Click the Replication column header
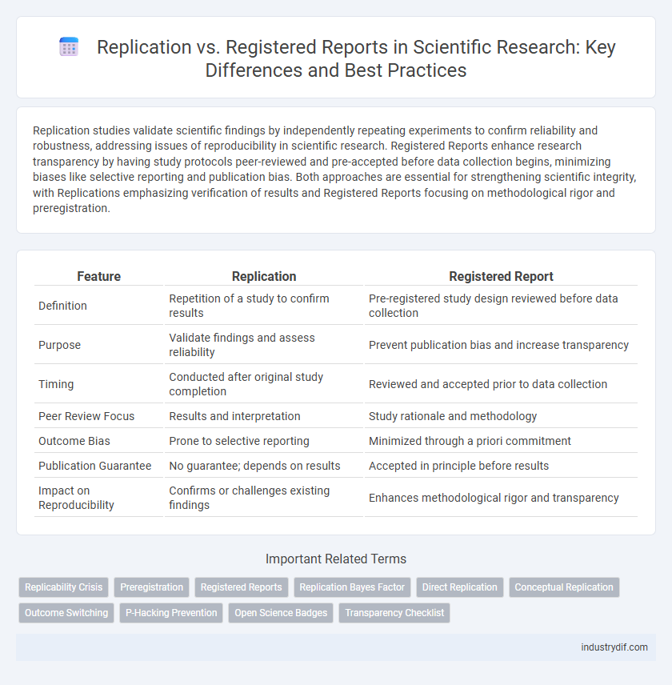This screenshot has width=672, height=685. (264, 276)
